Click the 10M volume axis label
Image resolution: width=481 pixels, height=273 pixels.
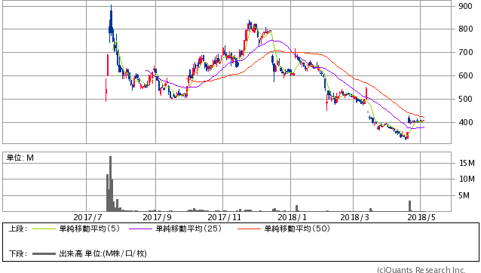[467, 179]
